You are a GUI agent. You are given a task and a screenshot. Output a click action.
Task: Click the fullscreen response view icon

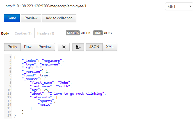tap(64, 47)
